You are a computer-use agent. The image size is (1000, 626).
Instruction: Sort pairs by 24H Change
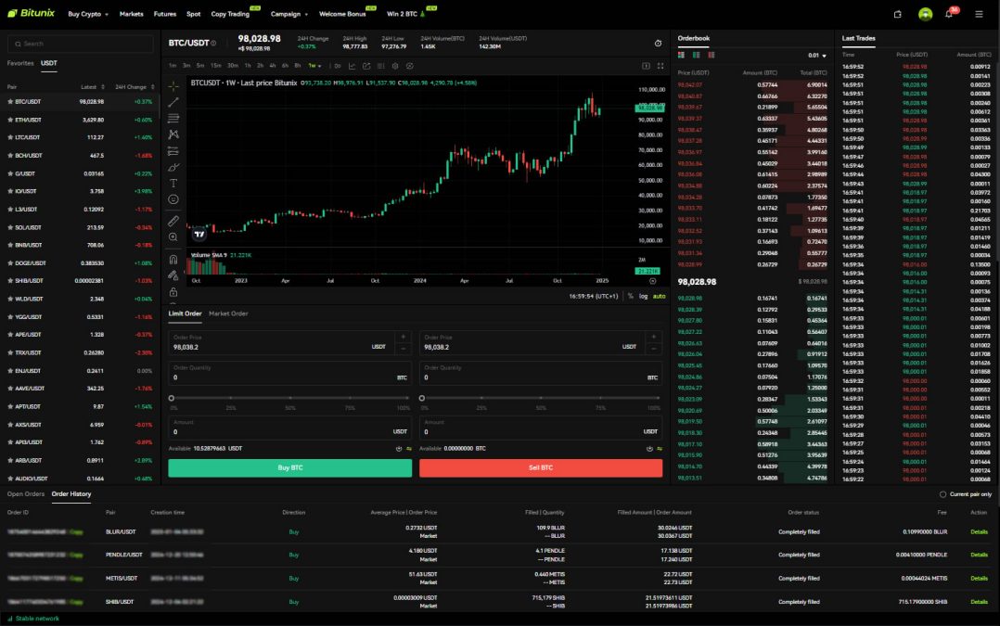(135, 86)
